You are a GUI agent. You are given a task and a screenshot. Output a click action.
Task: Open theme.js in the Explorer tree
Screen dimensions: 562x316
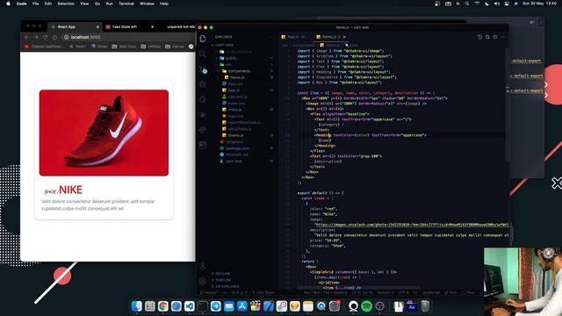point(236,135)
